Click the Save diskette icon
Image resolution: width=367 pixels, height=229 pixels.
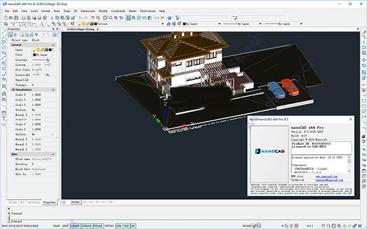pos(16,18)
